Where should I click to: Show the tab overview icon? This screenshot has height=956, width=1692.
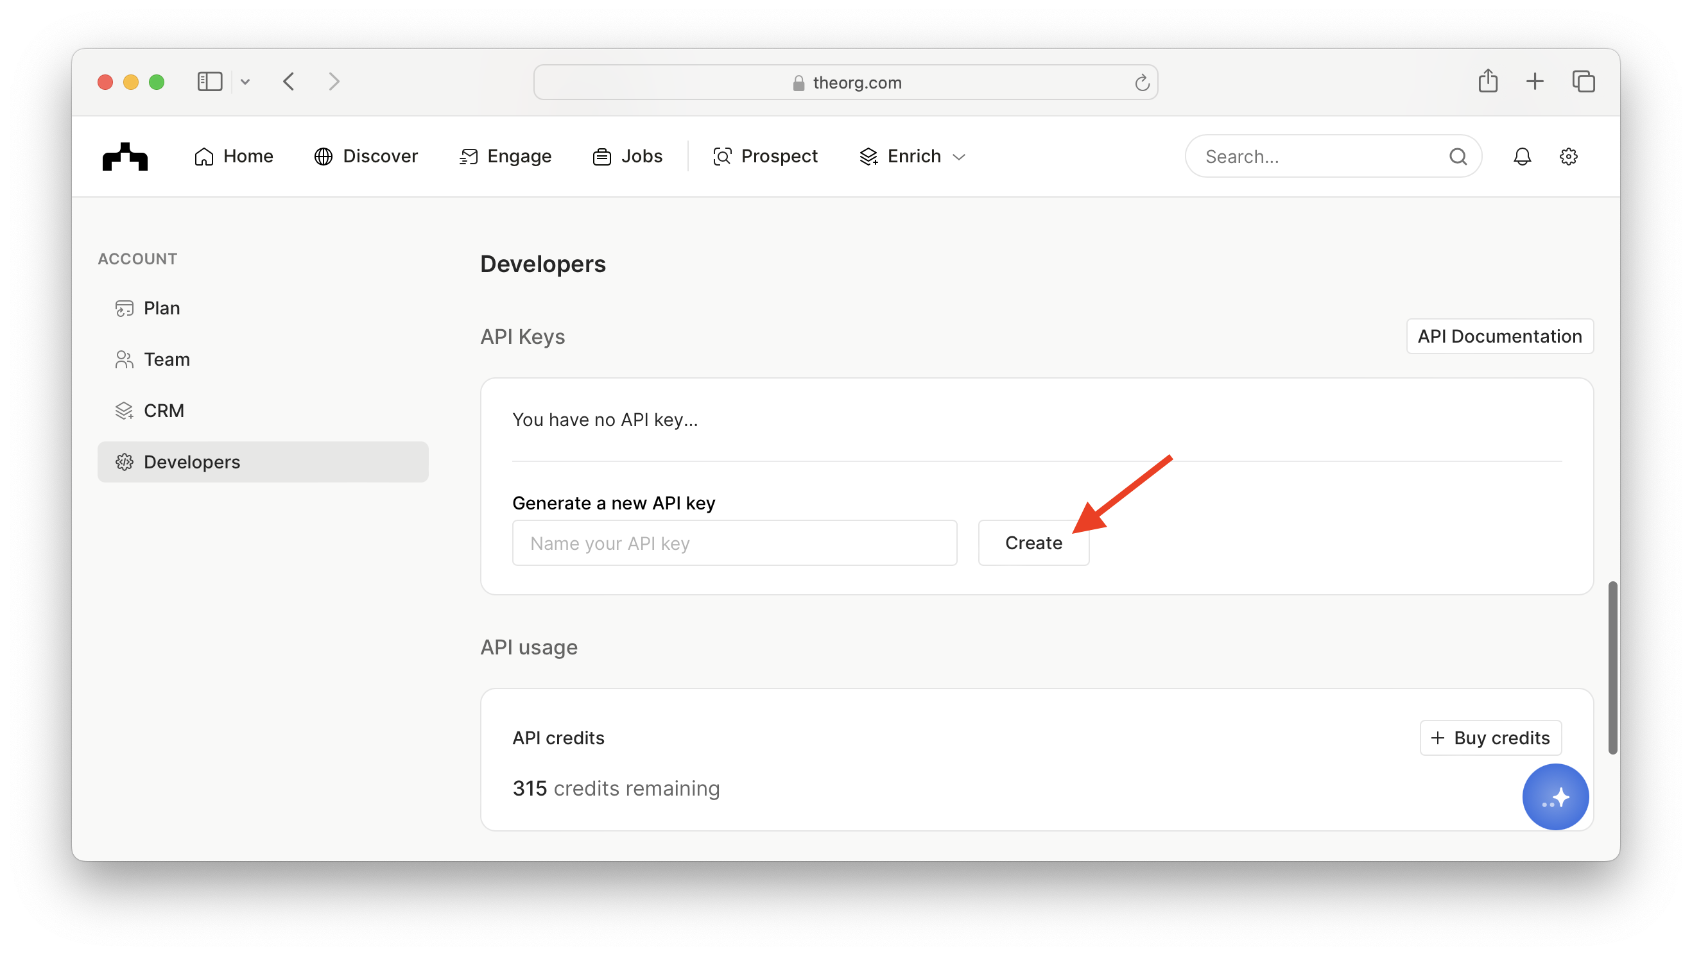tap(1583, 81)
